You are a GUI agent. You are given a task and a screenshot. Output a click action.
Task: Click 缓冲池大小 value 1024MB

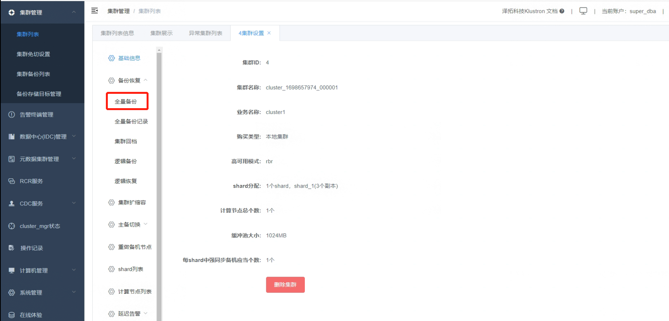tap(276, 235)
